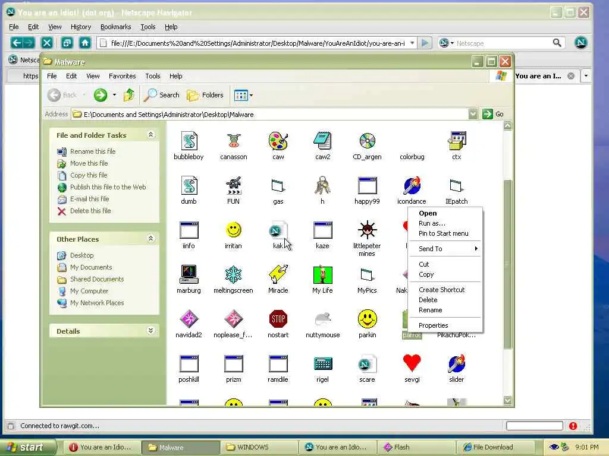This screenshot has height=456, width=609.
Task: Select the meltingscreen snowflake icon
Action: click(x=233, y=274)
